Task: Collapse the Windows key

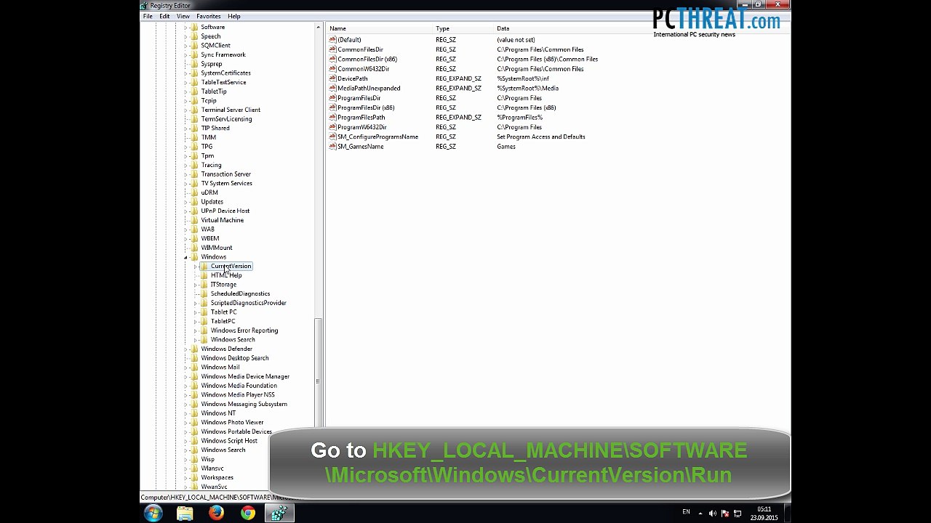Action: (186, 257)
